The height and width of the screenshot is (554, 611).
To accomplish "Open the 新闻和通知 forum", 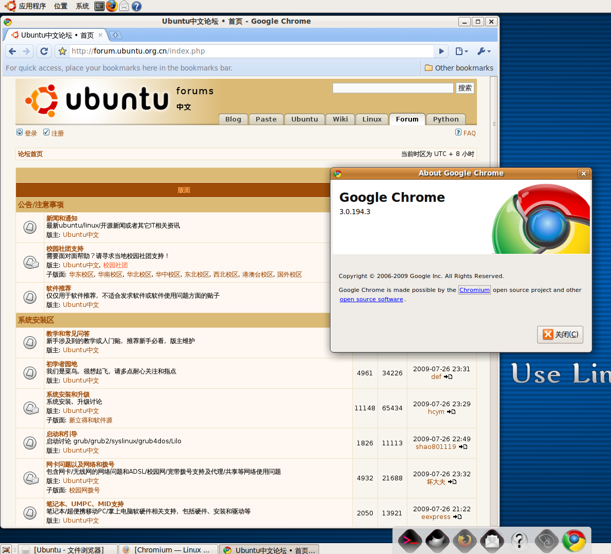I will pyautogui.click(x=61, y=218).
